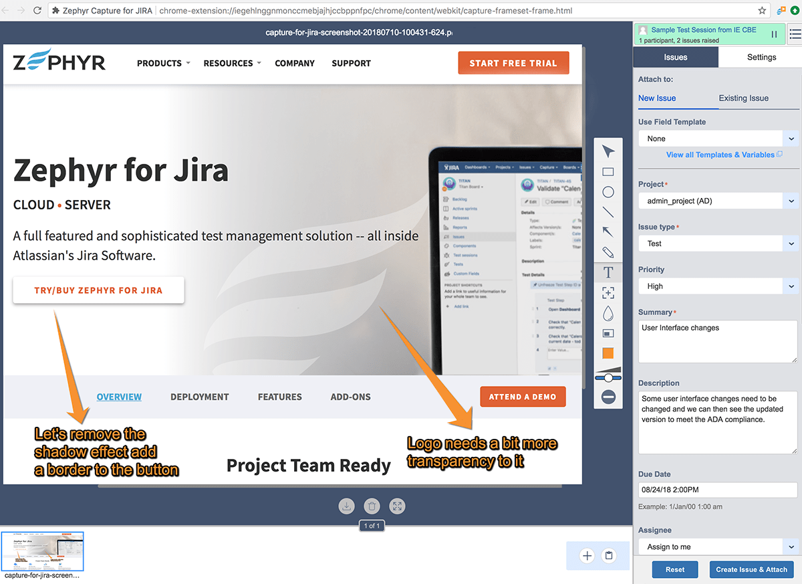Image resolution: width=802 pixels, height=584 pixels.
Task: Switch to New Issue attach mode
Action: coord(657,98)
